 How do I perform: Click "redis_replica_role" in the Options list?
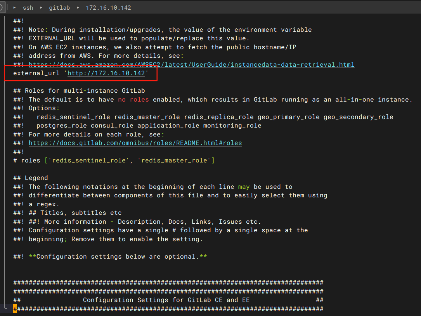pos(219,117)
